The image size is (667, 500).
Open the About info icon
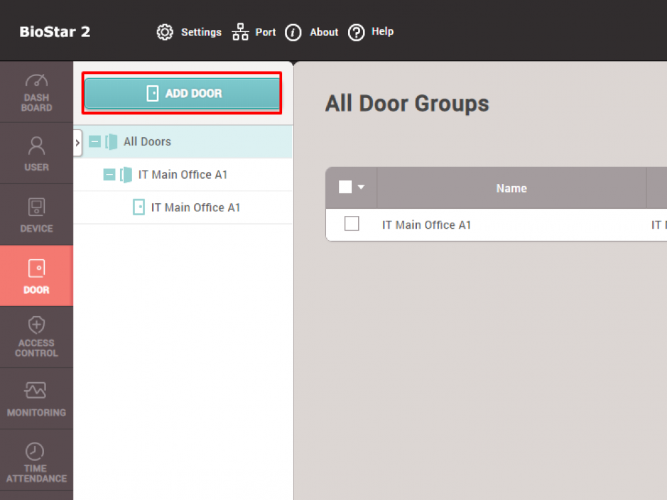pyautogui.click(x=293, y=32)
